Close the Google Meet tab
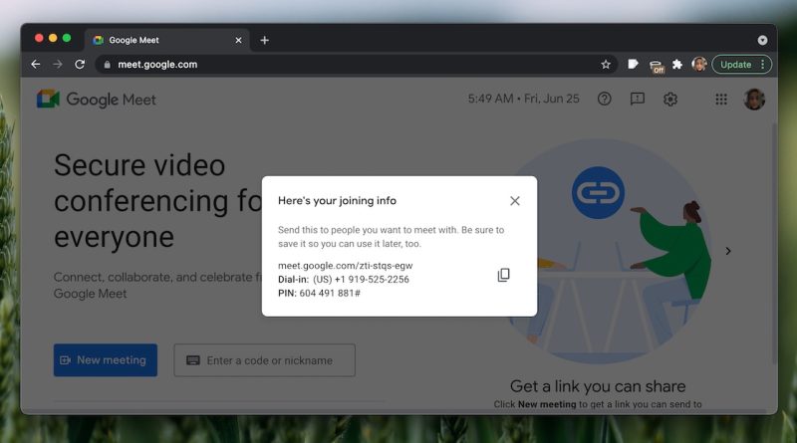Viewport: 797px width, 443px height. (238, 40)
